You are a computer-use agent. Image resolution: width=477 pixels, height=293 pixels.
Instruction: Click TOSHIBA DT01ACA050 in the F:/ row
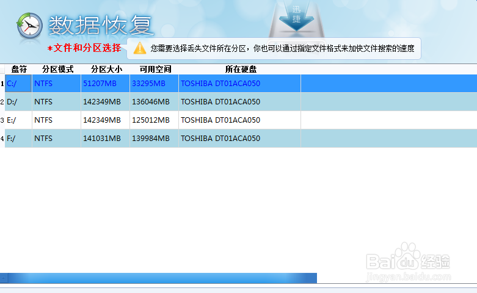239,139
